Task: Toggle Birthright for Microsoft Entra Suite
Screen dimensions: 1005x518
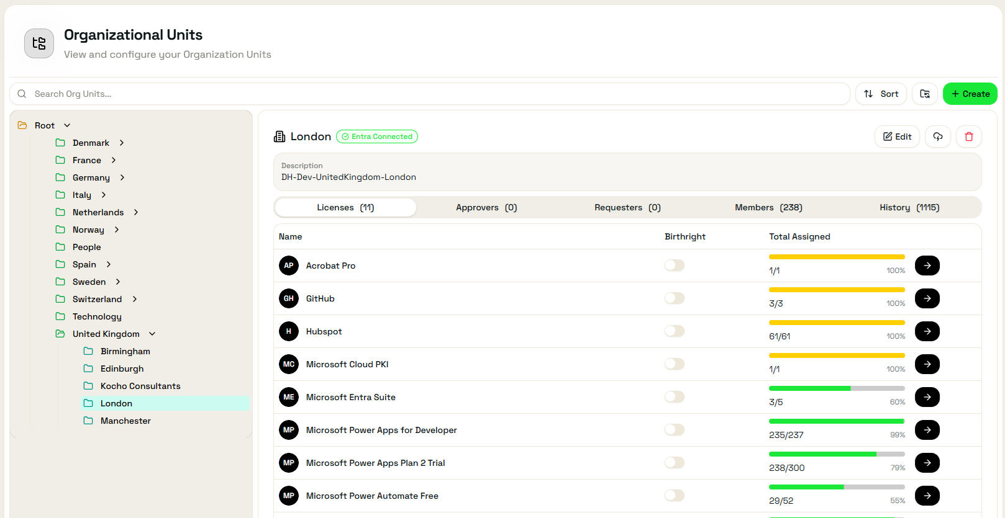Action: pos(675,397)
